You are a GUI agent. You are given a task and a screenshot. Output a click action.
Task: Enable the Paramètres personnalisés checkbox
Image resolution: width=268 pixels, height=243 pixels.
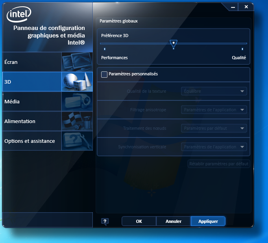tap(104, 74)
